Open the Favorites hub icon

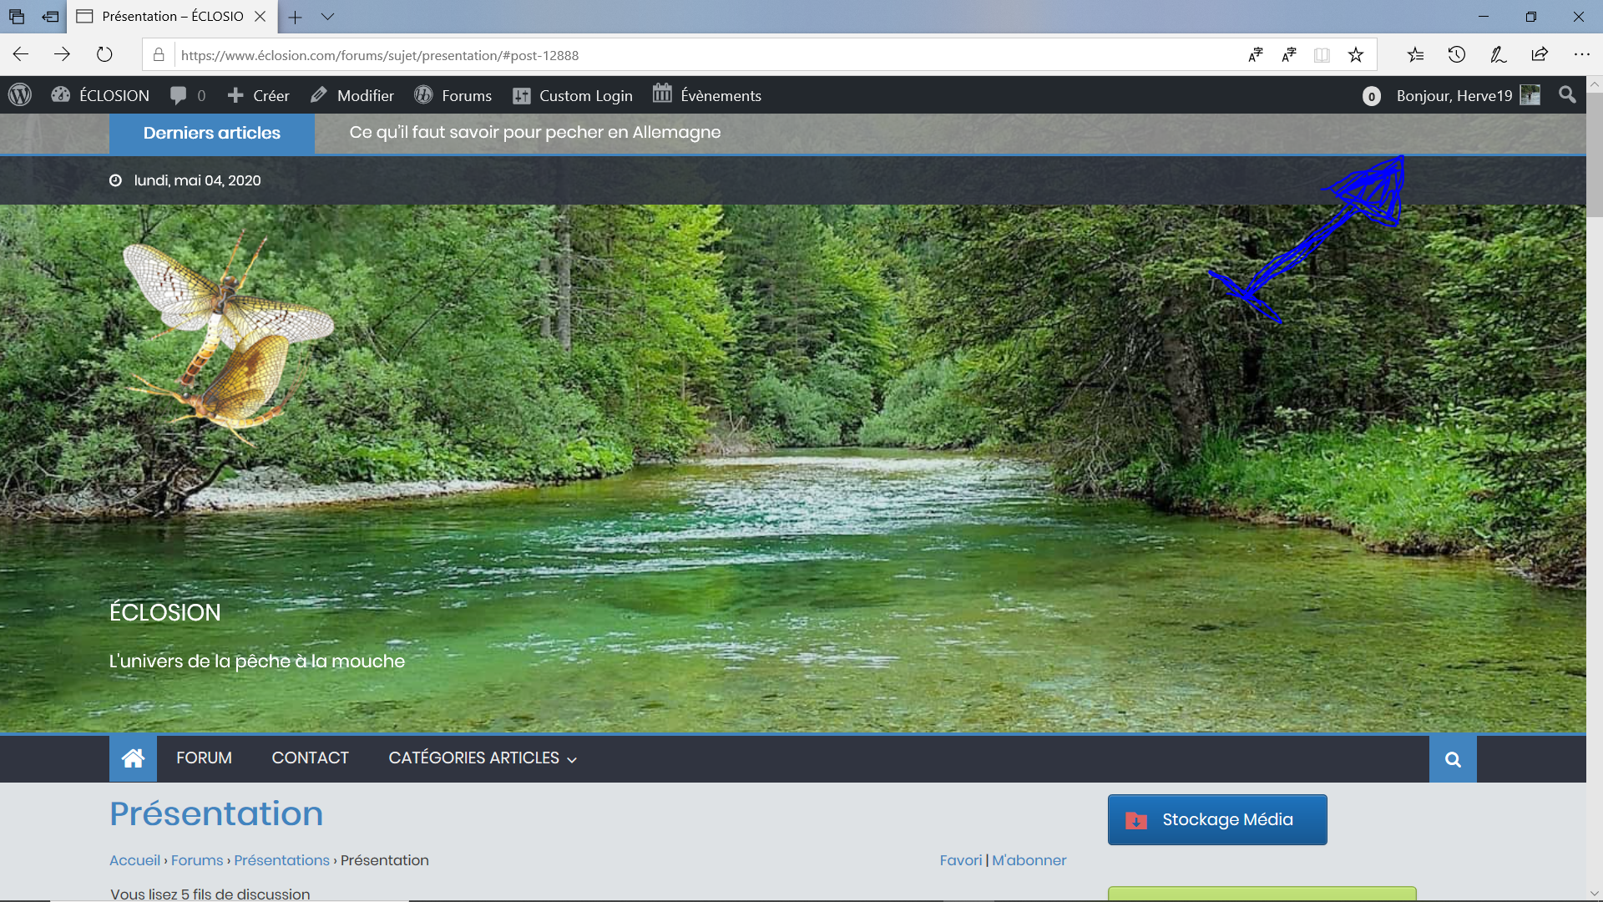pos(1415,55)
